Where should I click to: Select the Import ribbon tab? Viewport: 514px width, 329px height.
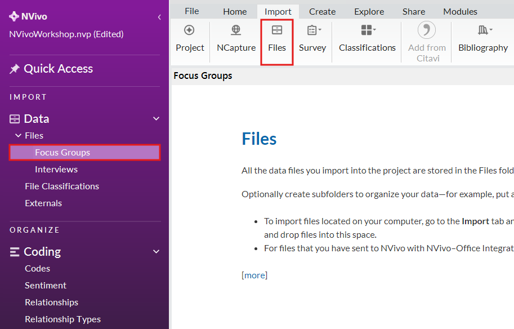pyautogui.click(x=278, y=12)
